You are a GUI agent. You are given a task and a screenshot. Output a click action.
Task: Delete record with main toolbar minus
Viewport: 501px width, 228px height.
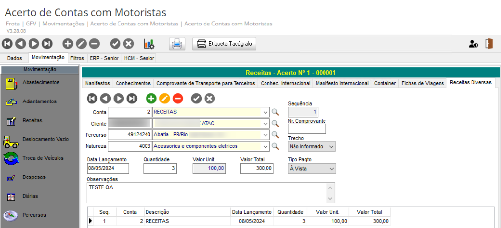pyautogui.click(x=94, y=44)
